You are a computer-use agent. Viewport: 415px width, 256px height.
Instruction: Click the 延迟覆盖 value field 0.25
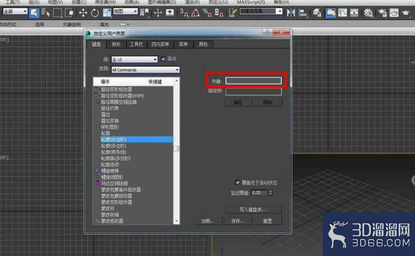[x=259, y=192]
